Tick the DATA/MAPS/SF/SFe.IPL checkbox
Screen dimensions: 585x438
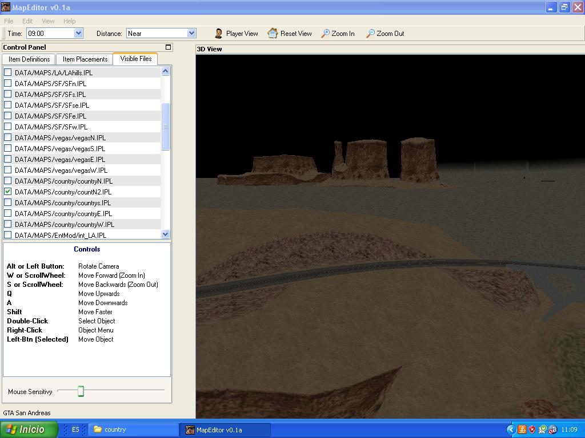pyautogui.click(x=7, y=115)
